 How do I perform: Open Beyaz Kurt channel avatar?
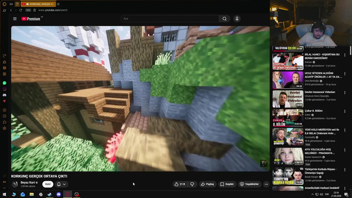point(15,184)
